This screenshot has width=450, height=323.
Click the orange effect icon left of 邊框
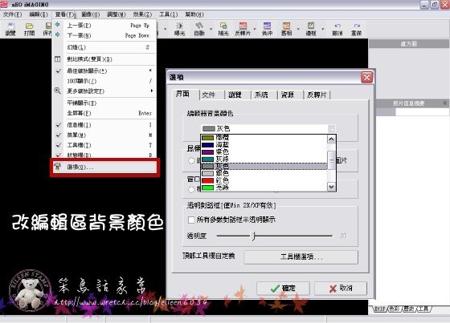pos(286,29)
